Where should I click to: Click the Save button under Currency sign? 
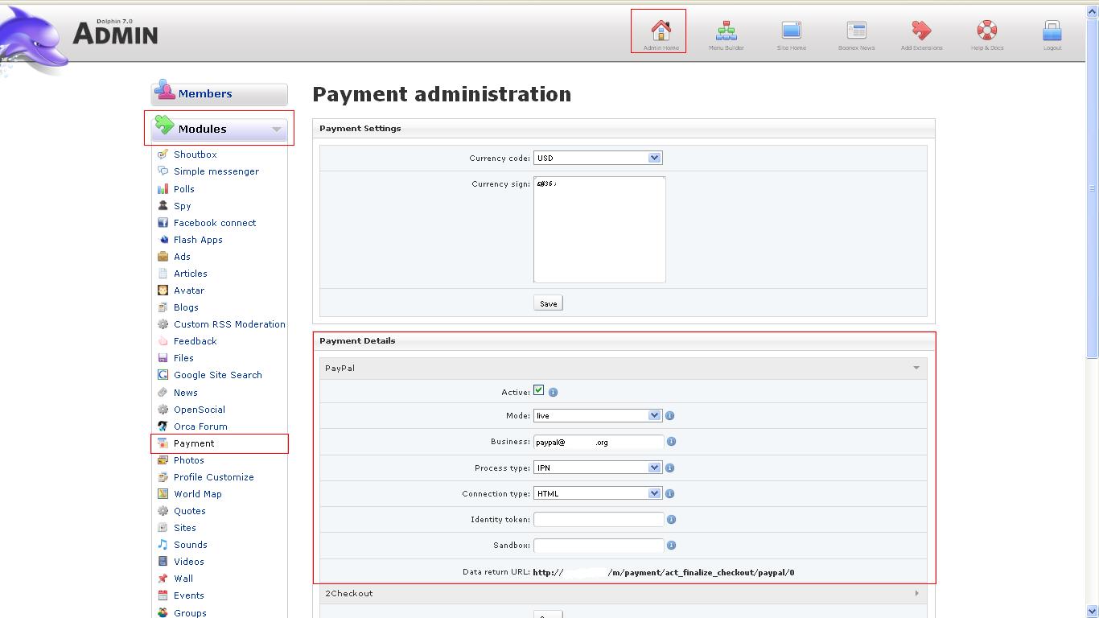[548, 303]
